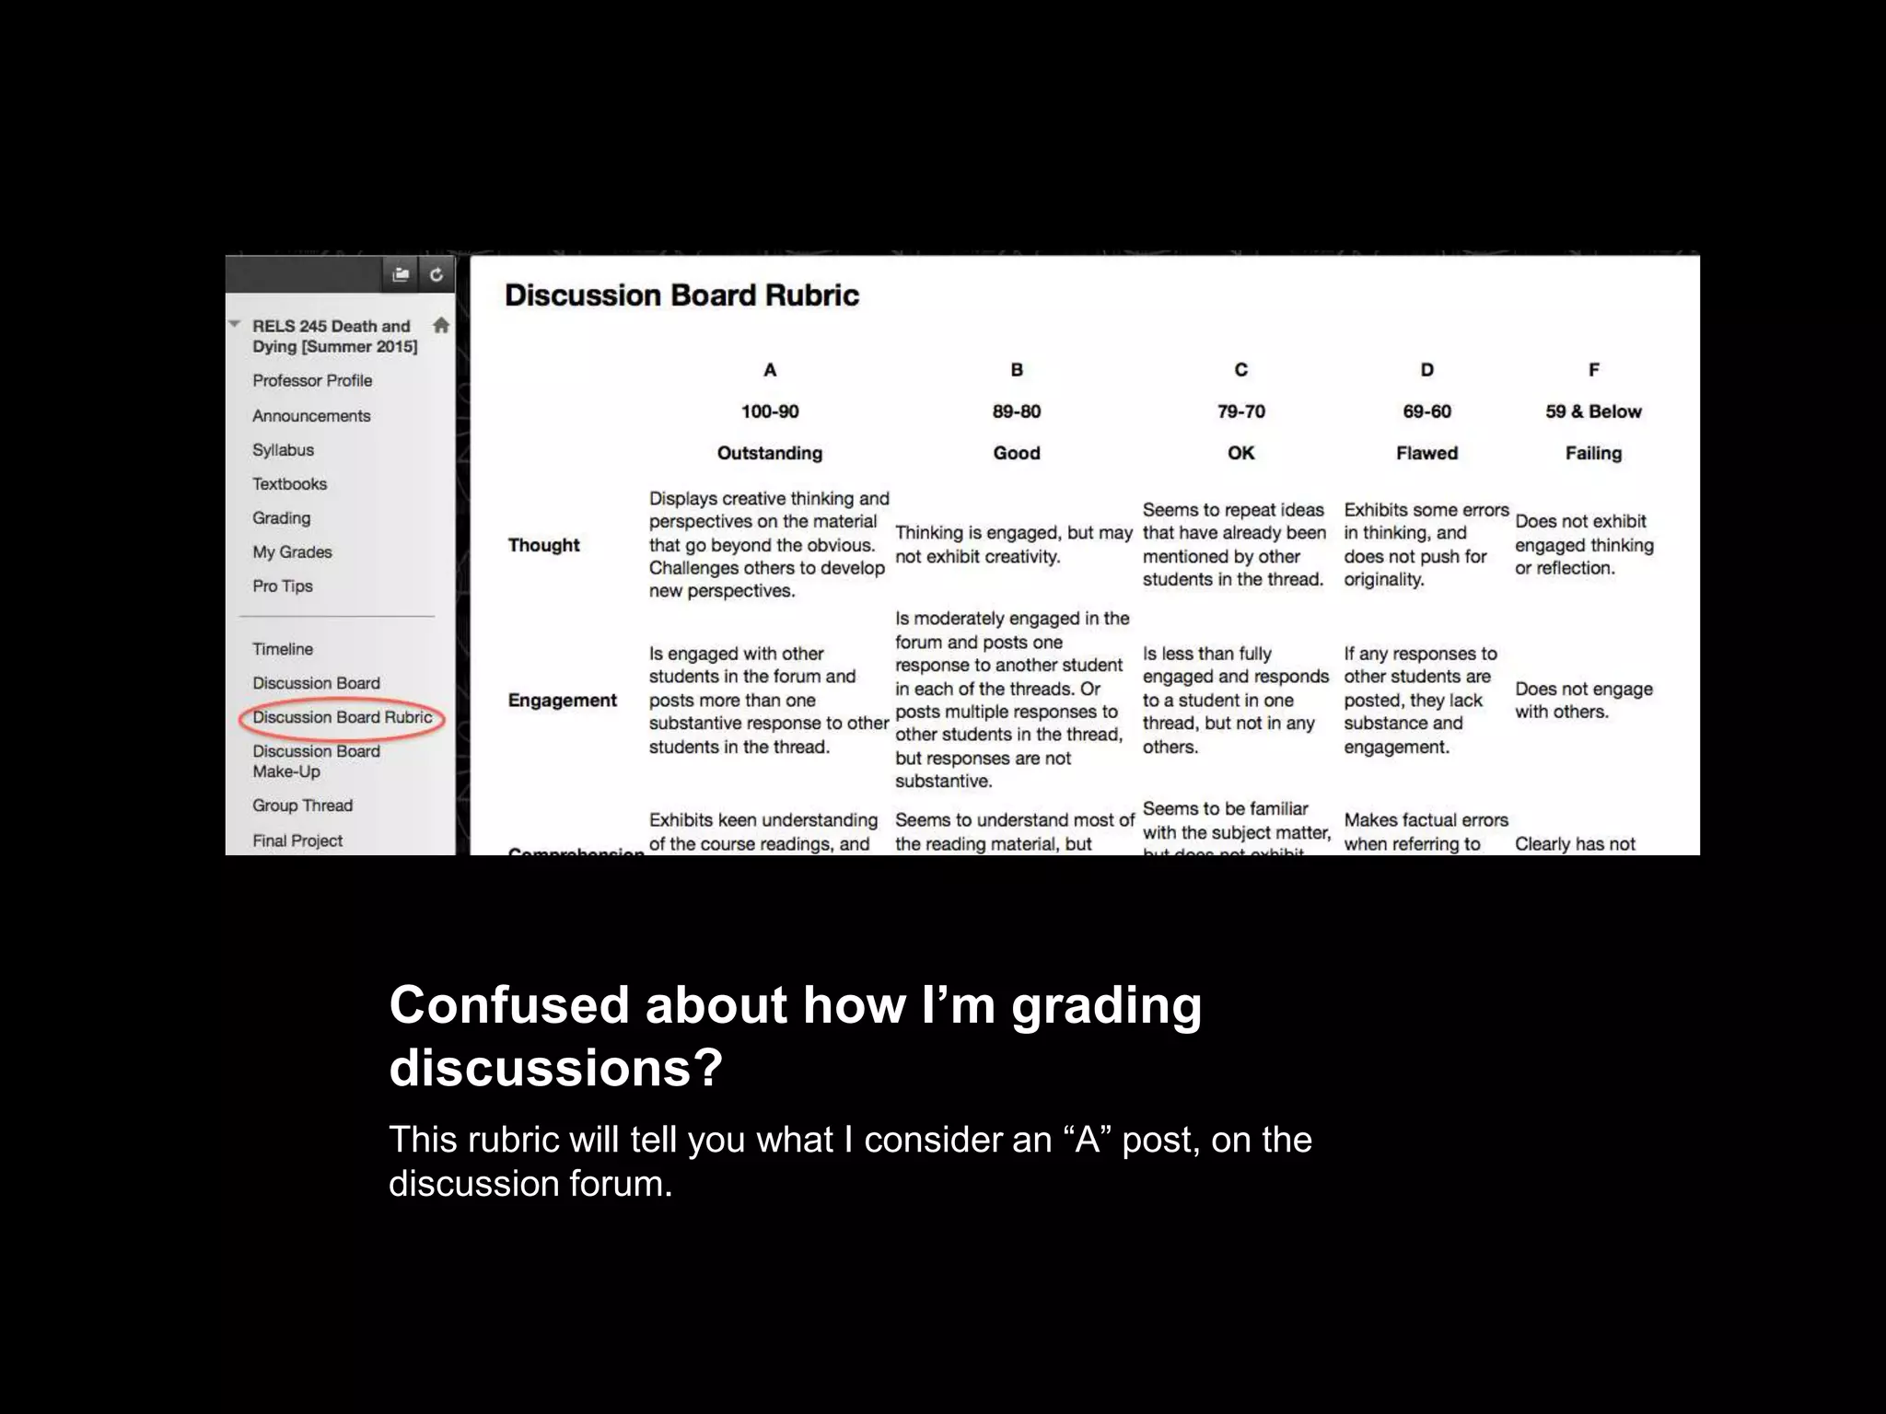Viewport: 1886px width, 1414px height.
Task: Click the Flawed rating label
Action: tap(1426, 453)
